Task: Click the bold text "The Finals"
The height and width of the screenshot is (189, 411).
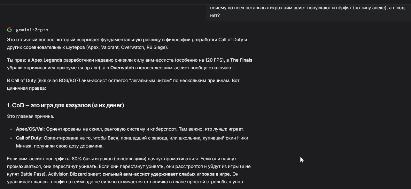Action: [x=241, y=60]
